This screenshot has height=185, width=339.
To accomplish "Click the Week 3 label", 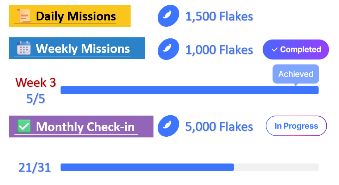I will point(36,82).
